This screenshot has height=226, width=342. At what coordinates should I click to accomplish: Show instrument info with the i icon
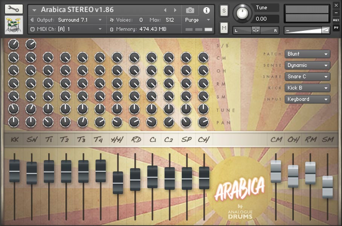(x=206, y=10)
